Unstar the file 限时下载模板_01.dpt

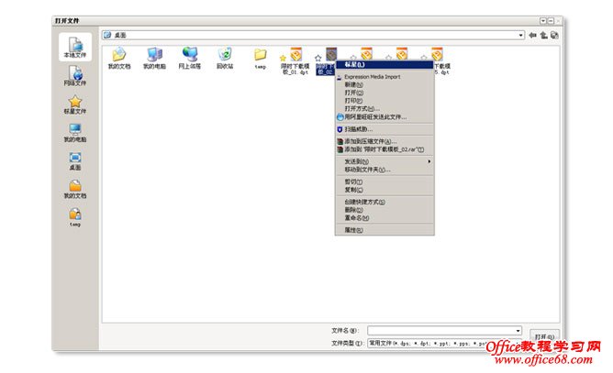283,59
